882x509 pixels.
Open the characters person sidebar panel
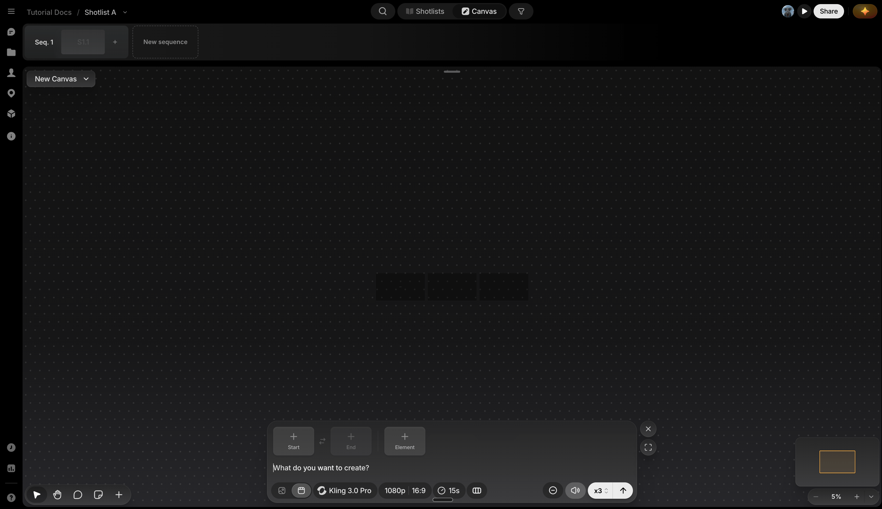[x=11, y=73]
